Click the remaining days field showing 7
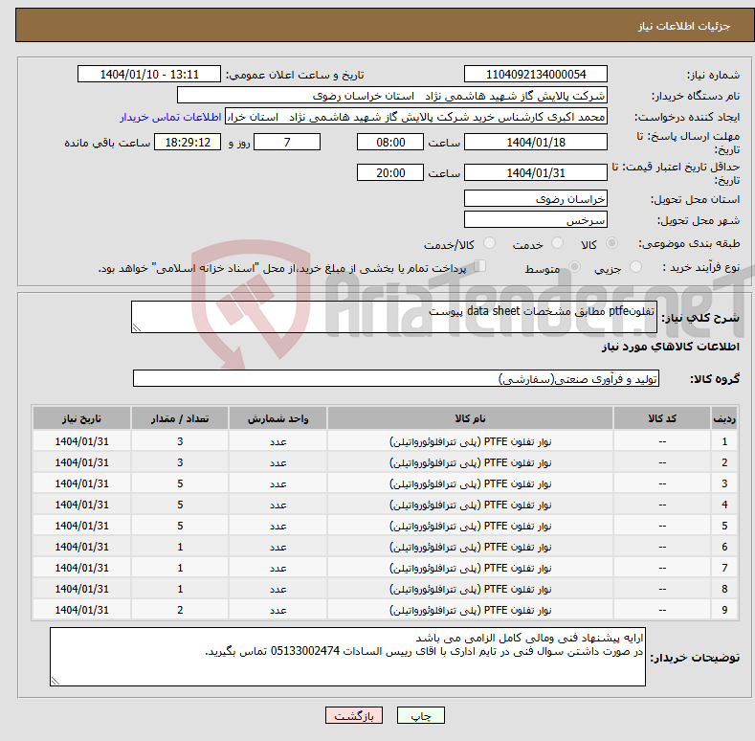Screen dimensions: 755x741 point(287,142)
